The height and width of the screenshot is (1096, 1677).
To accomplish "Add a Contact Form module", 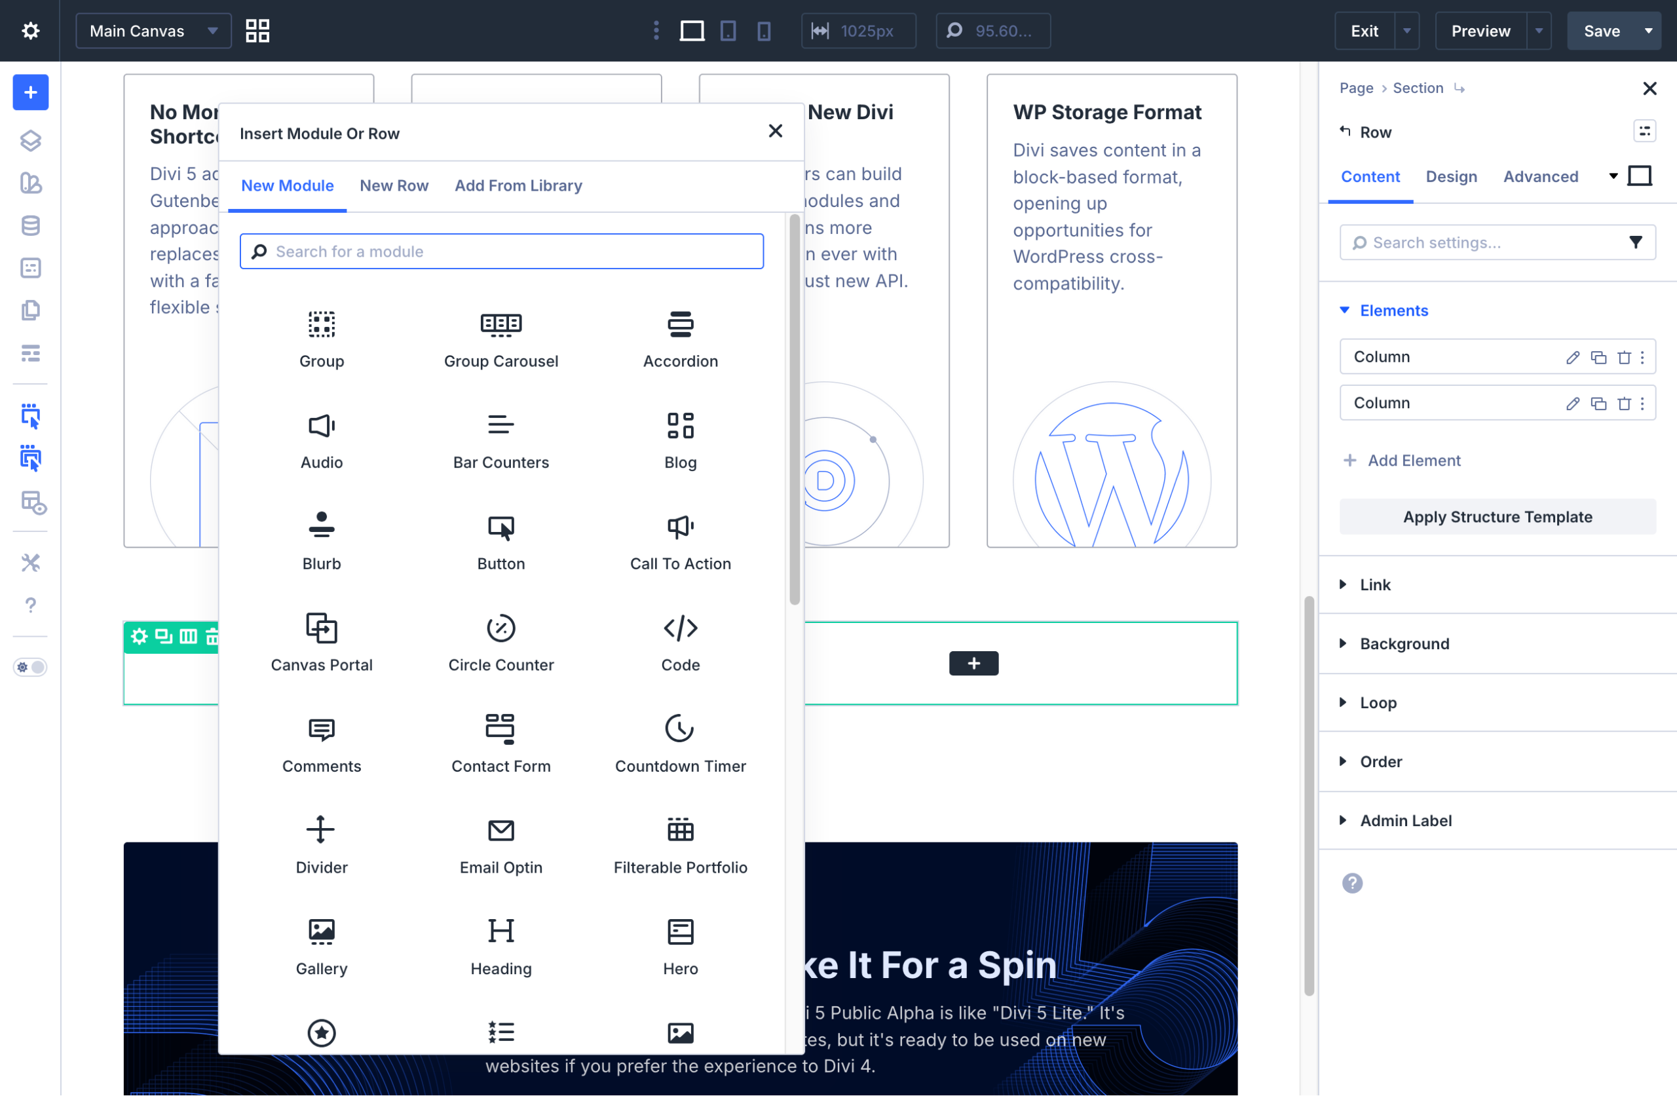I will click(500, 744).
